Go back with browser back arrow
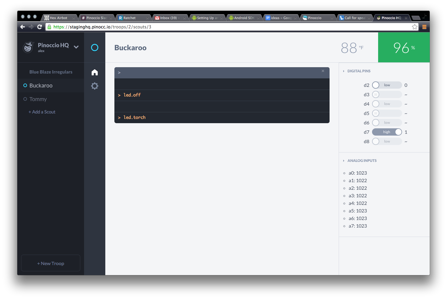447x299 pixels. click(23, 27)
